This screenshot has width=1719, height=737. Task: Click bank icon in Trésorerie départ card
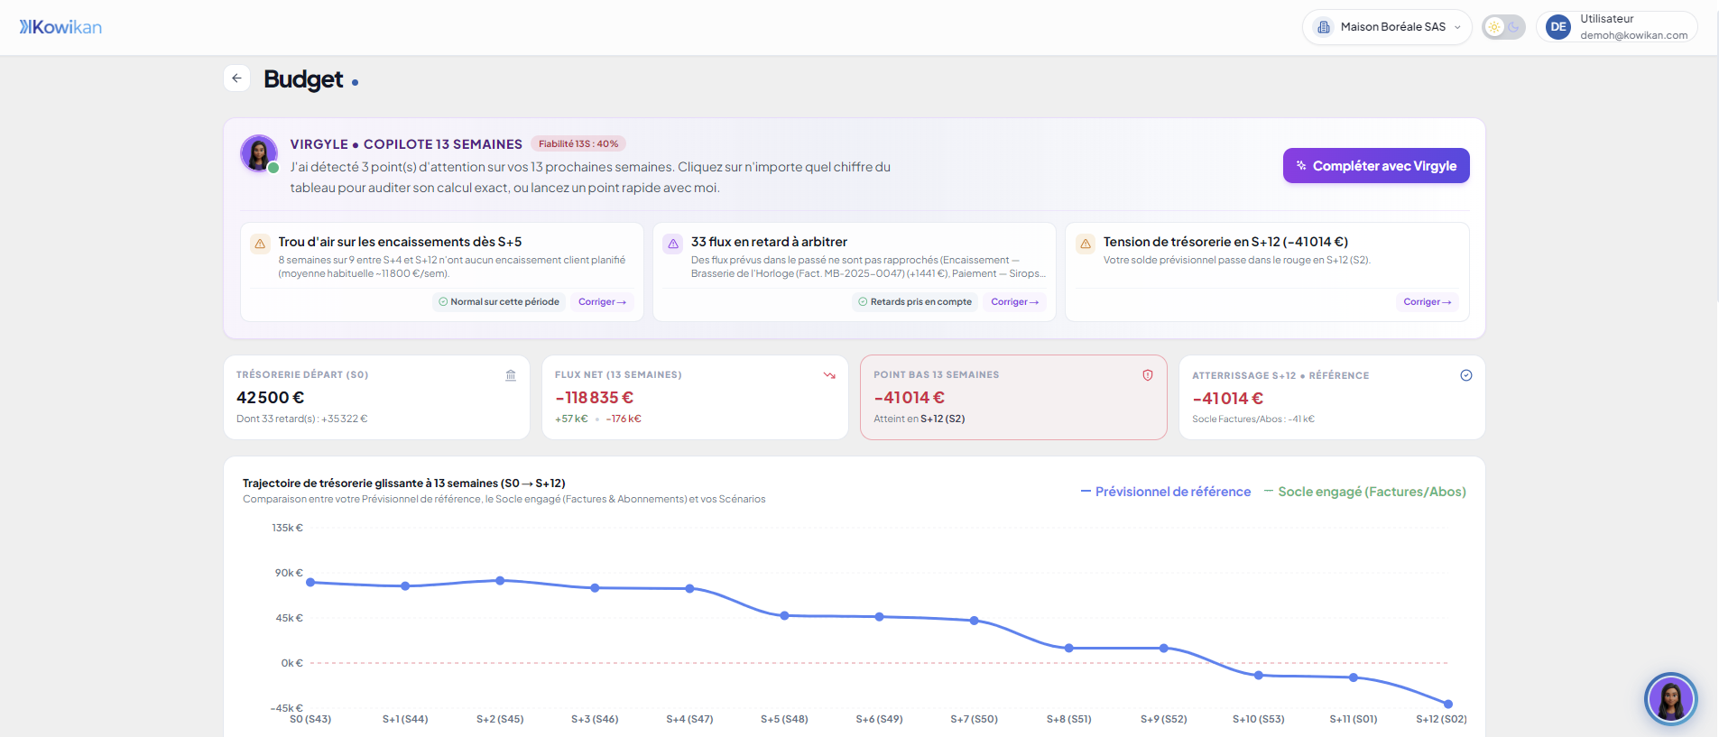(x=511, y=375)
